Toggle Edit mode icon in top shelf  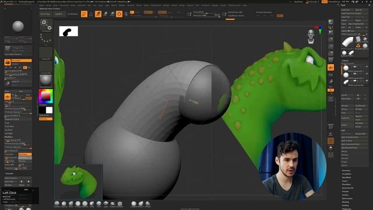pos(84,14)
